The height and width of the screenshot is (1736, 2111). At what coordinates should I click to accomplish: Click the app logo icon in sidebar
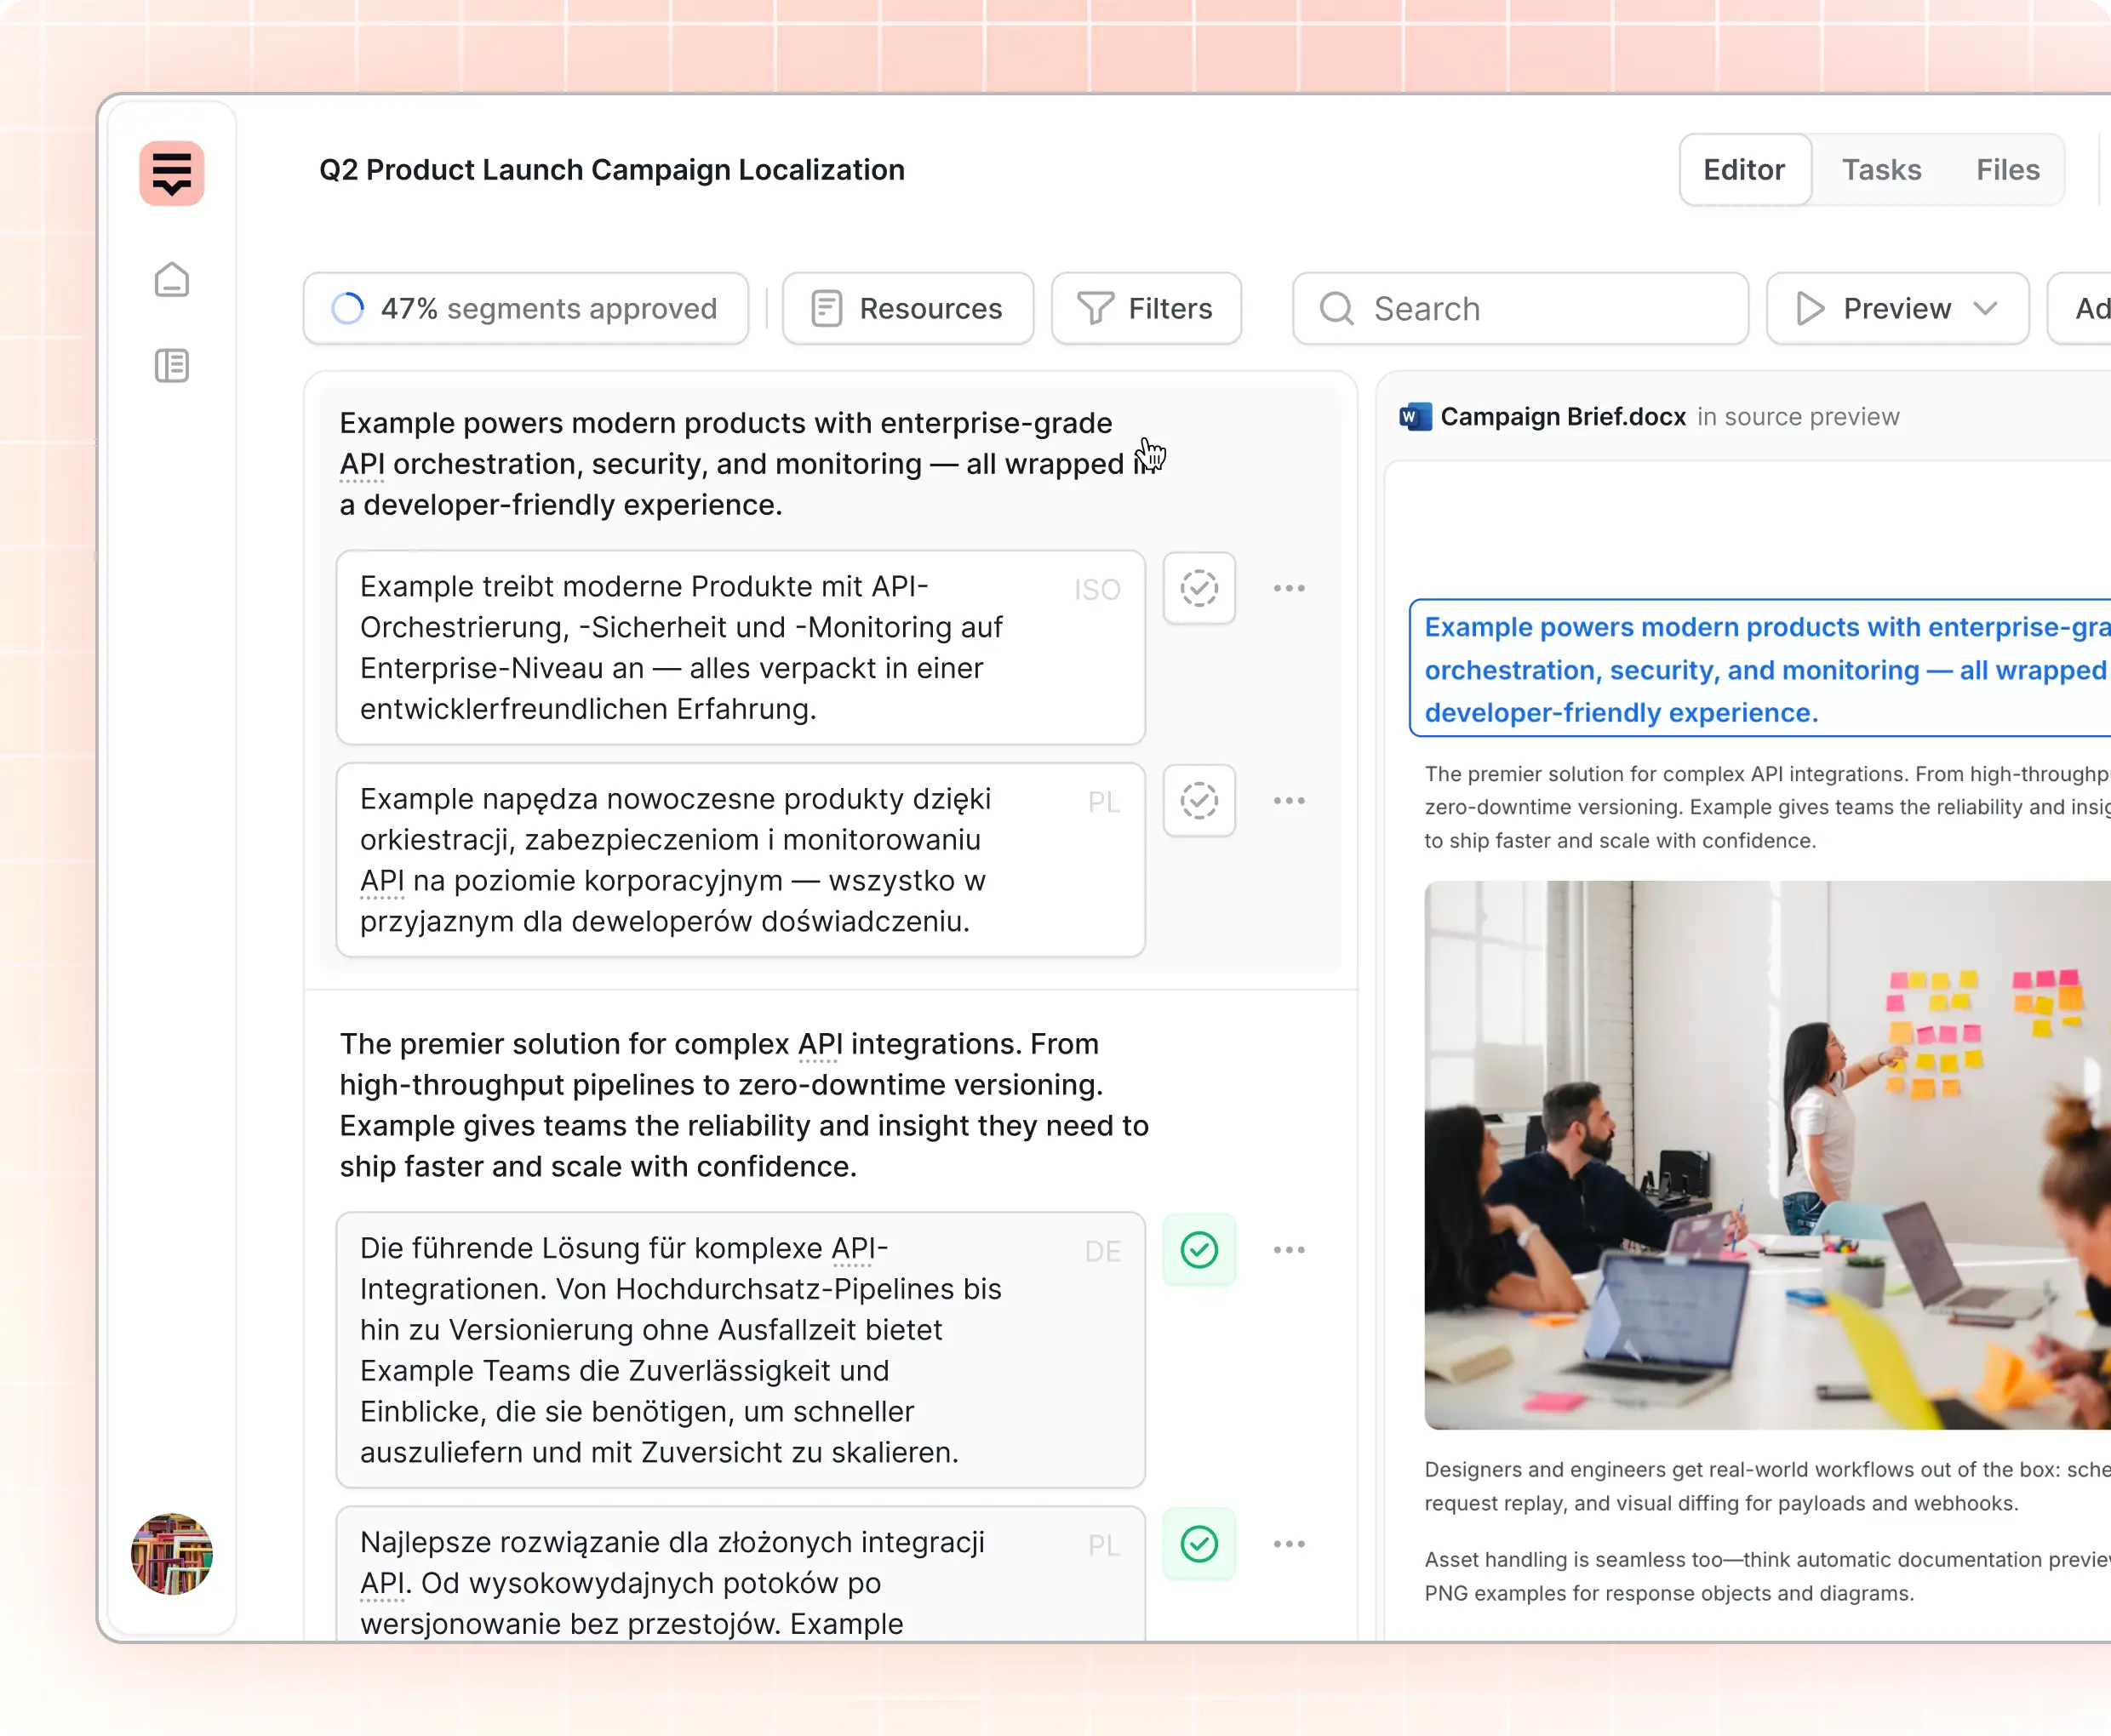(x=172, y=173)
